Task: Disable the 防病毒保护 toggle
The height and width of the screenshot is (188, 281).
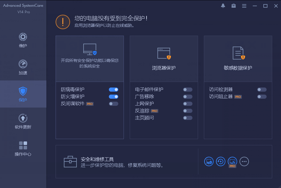Action: pyautogui.click(x=113, y=90)
